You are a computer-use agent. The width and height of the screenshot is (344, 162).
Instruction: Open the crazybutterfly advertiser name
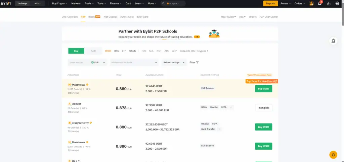click(80, 123)
